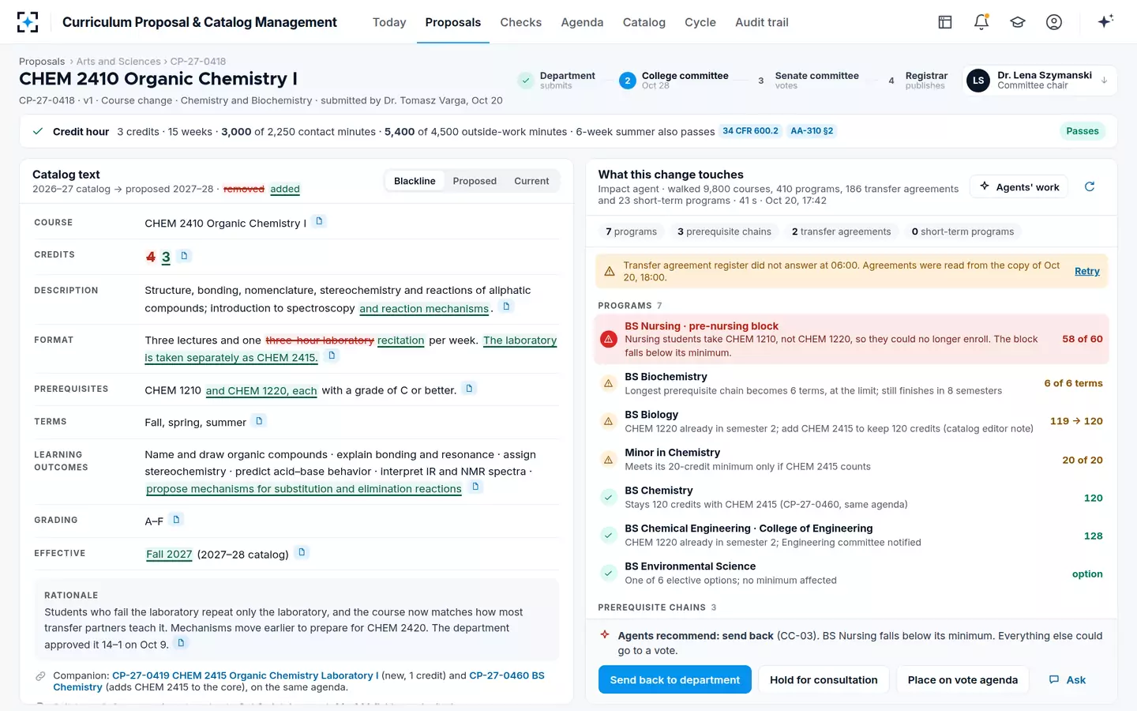Switch catalog text to Current view
The image size is (1137, 711).
[x=531, y=181]
